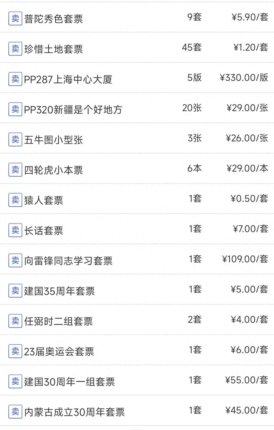This screenshot has width=274, height=430.
Task: Select the 卖 icon for PP287上海中心大厦
Action: pyautogui.click(x=15, y=79)
